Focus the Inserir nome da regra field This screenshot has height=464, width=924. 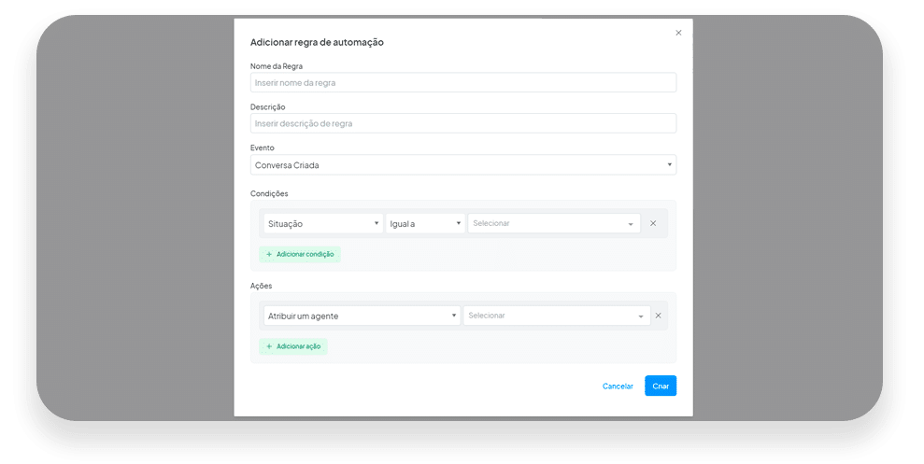(x=463, y=82)
